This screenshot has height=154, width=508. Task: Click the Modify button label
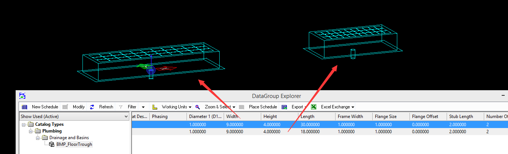79,107
